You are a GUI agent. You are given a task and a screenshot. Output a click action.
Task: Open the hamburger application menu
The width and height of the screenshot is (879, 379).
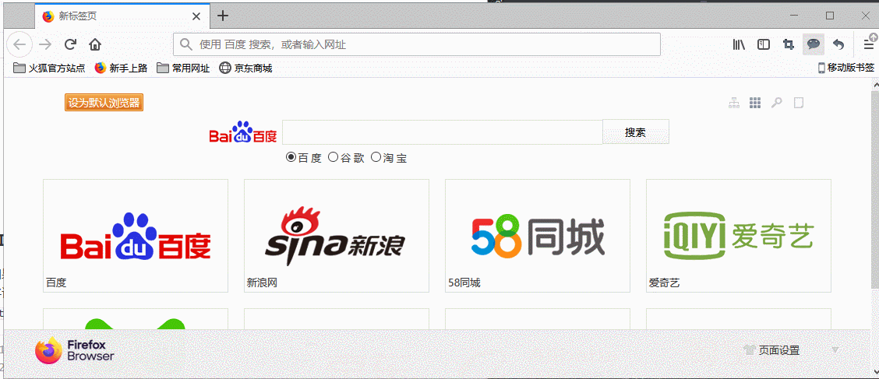869,44
